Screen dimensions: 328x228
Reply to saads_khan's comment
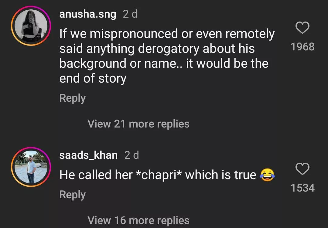coord(72,195)
